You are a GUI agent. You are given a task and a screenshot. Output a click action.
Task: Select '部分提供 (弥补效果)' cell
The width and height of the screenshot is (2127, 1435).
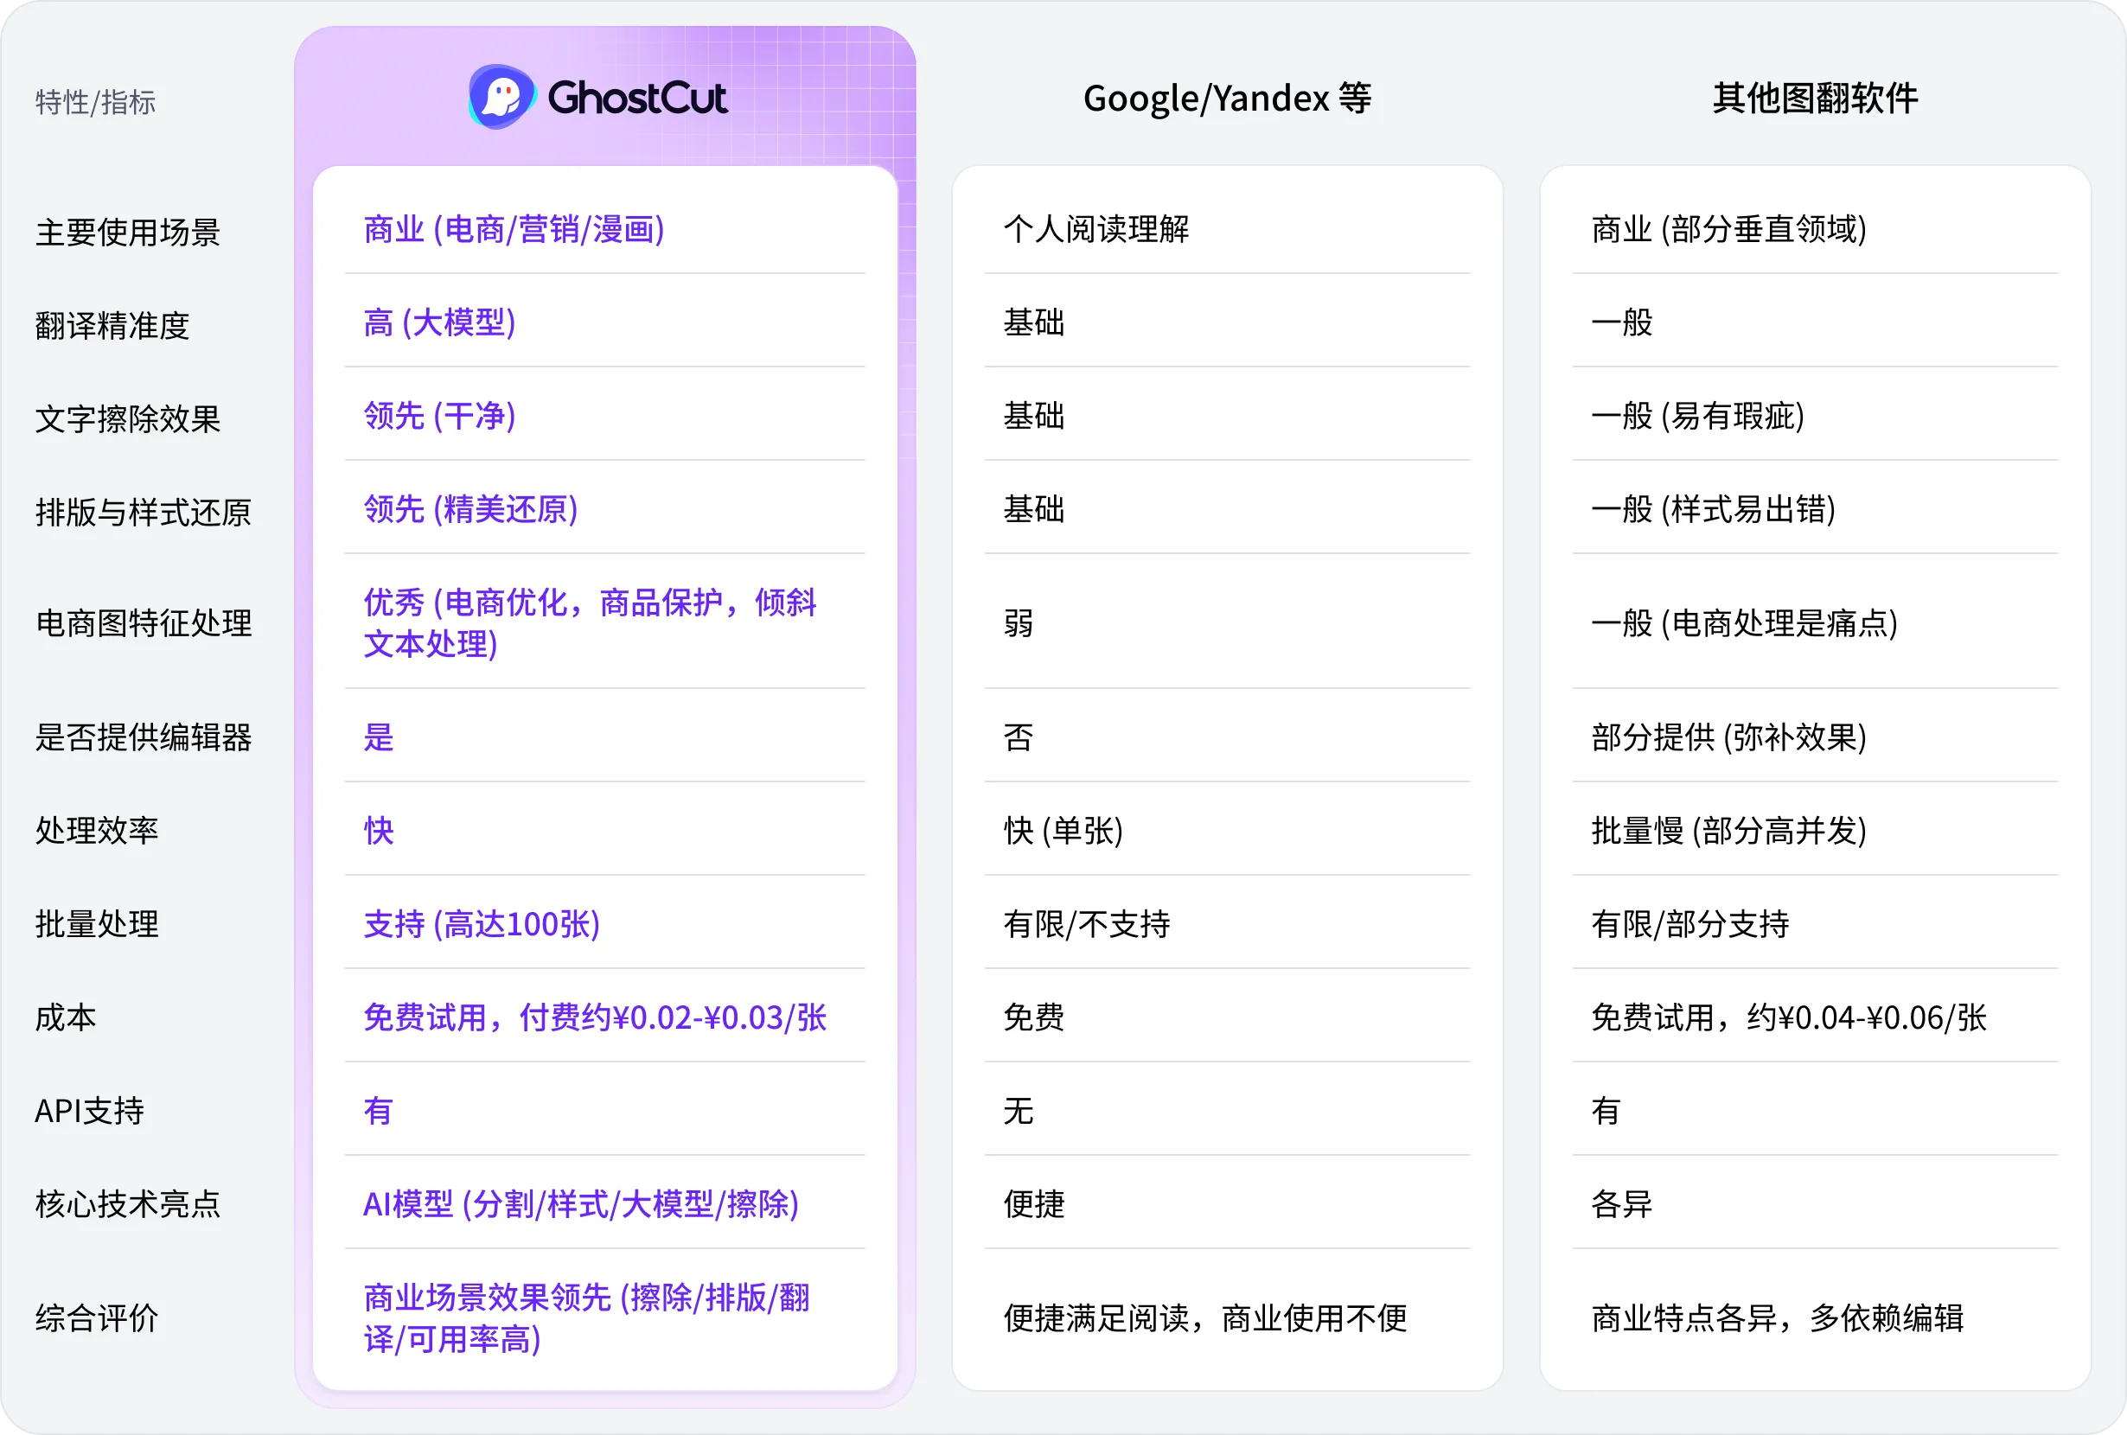click(x=1730, y=737)
